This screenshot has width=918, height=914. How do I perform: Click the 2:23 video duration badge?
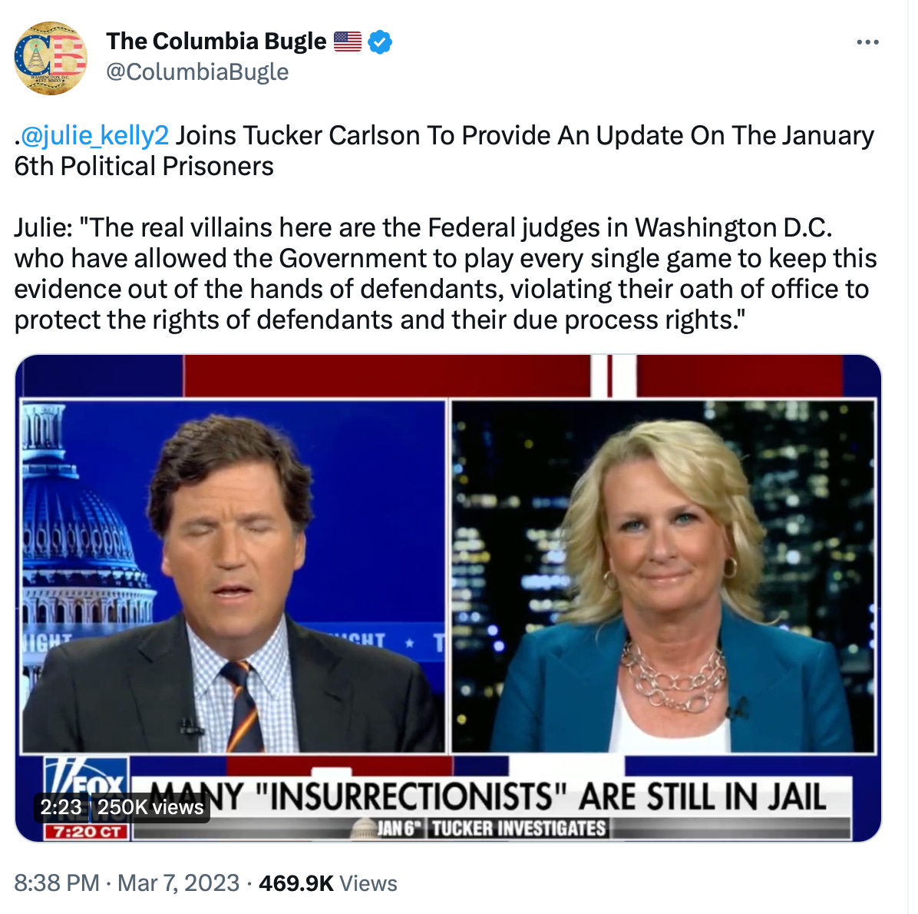61,807
